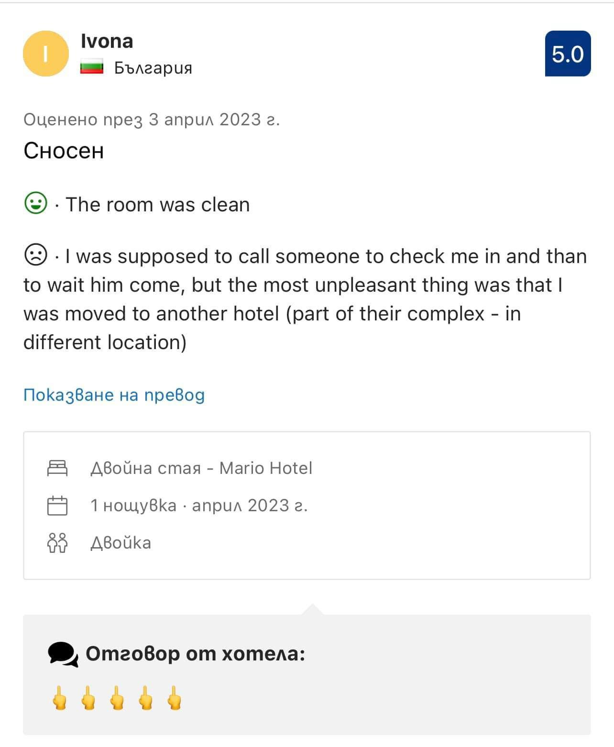Click the Bulgarian flag icon
The image size is (614, 747).
point(92,67)
